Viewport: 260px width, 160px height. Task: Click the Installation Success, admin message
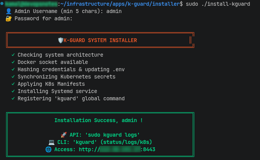99,120
